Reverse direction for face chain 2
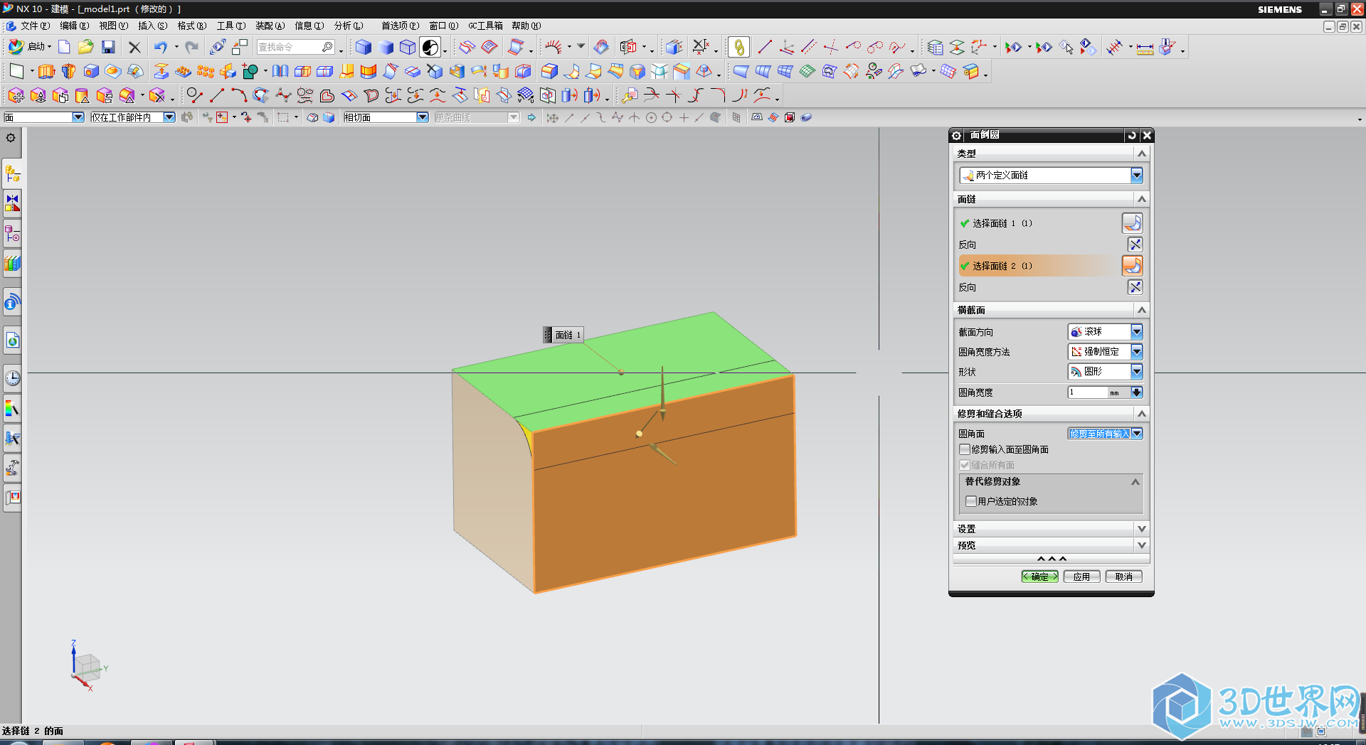 (x=1135, y=287)
